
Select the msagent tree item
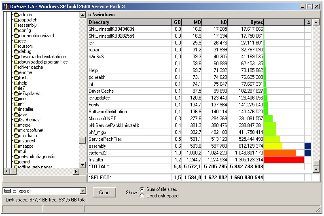click(27, 141)
